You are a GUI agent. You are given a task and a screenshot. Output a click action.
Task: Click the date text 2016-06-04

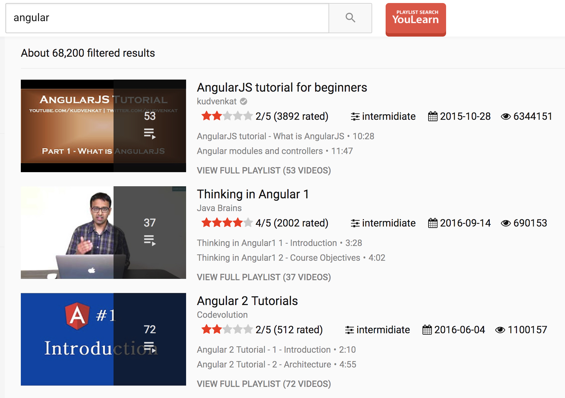coord(460,330)
